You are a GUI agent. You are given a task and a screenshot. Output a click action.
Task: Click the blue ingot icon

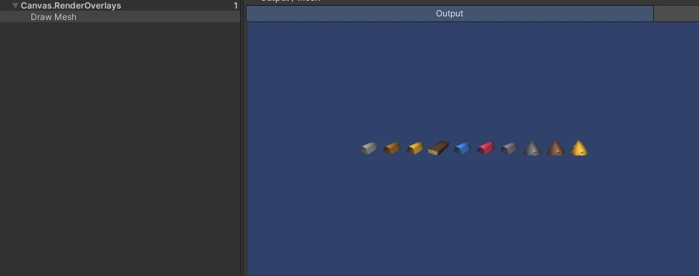click(x=462, y=148)
